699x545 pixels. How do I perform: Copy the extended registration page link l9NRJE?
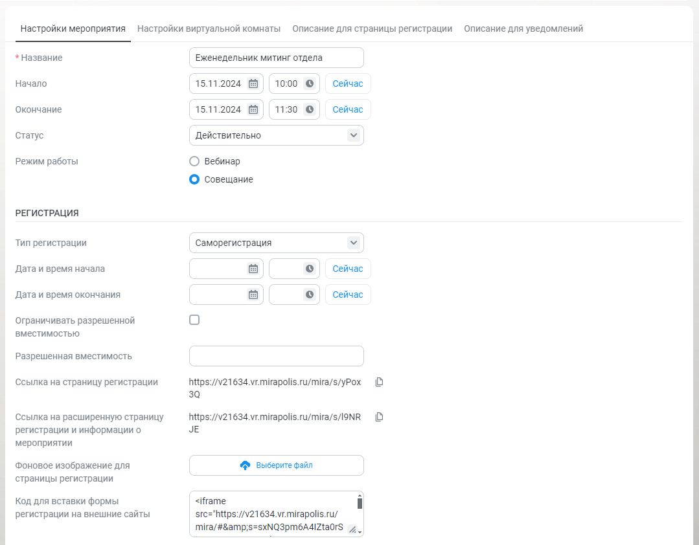[379, 417]
